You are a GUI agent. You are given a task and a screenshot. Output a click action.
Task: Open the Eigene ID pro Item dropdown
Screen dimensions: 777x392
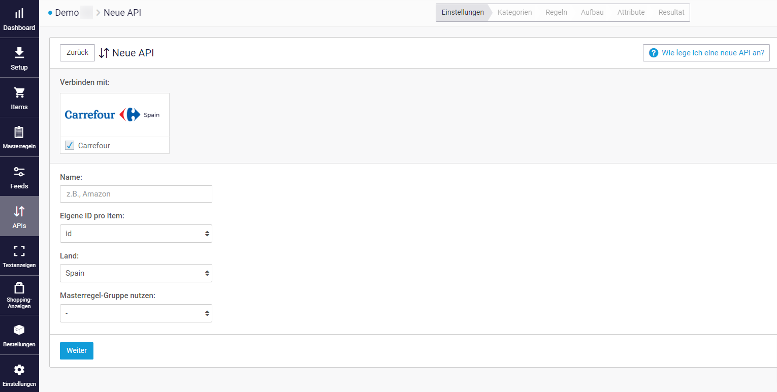click(136, 234)
